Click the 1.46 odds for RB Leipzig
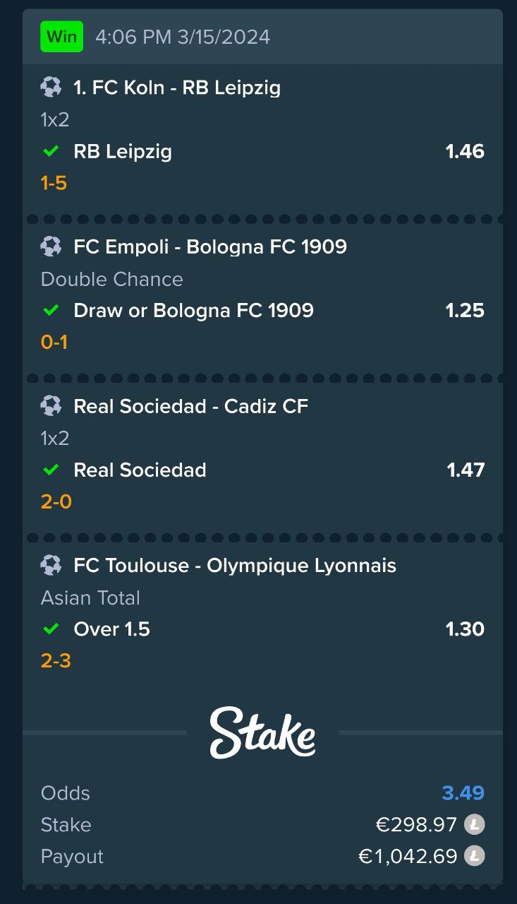Screen dimensions: 517x904 (465, 151)
